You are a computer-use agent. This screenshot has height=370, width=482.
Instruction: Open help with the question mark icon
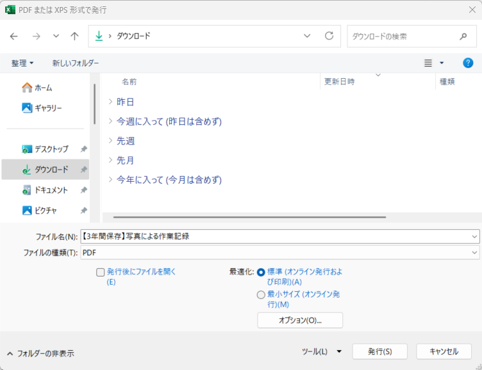468,63
